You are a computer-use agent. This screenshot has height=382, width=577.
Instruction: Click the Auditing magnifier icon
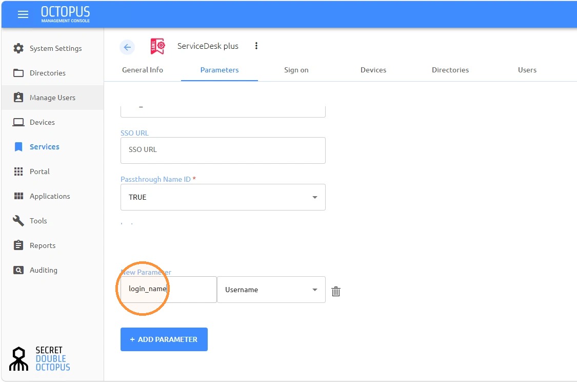click(18, 270)
